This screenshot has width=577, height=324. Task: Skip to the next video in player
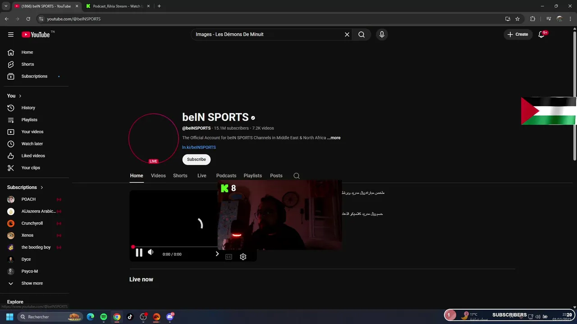pos(217,254)
